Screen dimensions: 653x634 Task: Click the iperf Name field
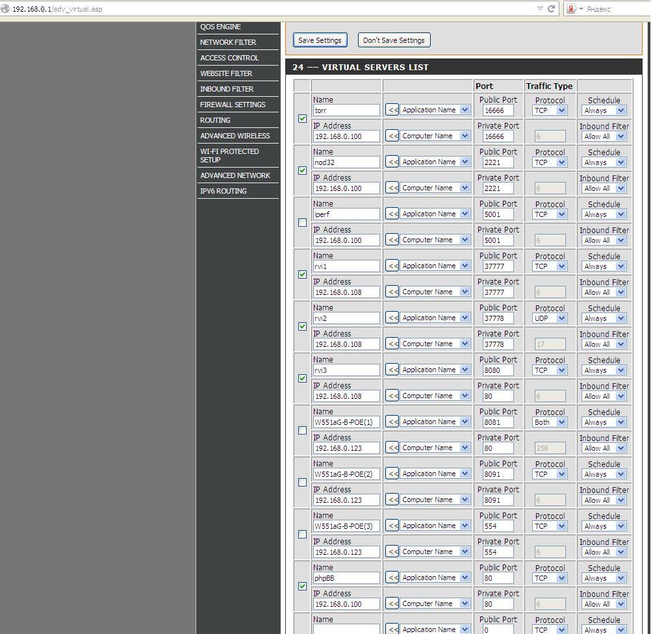pos(346,214)
